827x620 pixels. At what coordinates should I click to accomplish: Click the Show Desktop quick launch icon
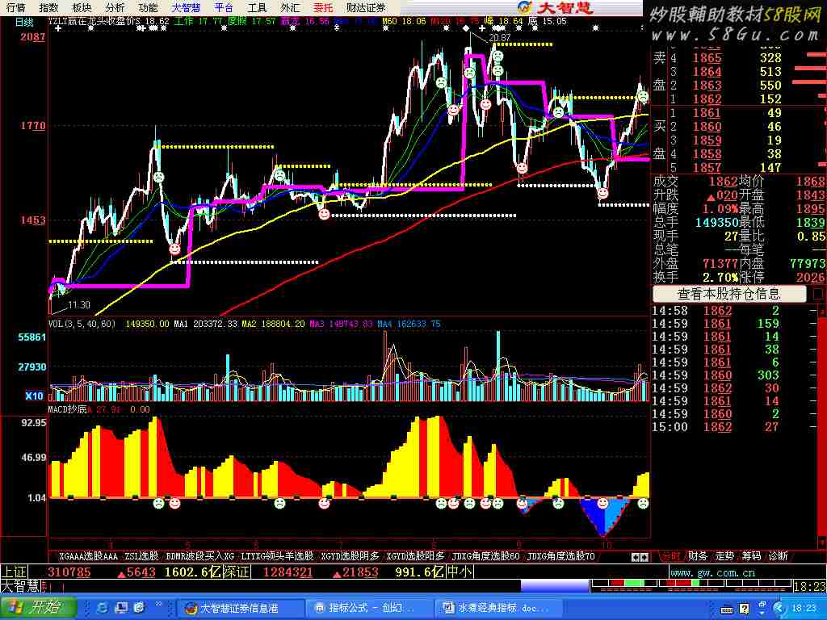pos(121,608)
